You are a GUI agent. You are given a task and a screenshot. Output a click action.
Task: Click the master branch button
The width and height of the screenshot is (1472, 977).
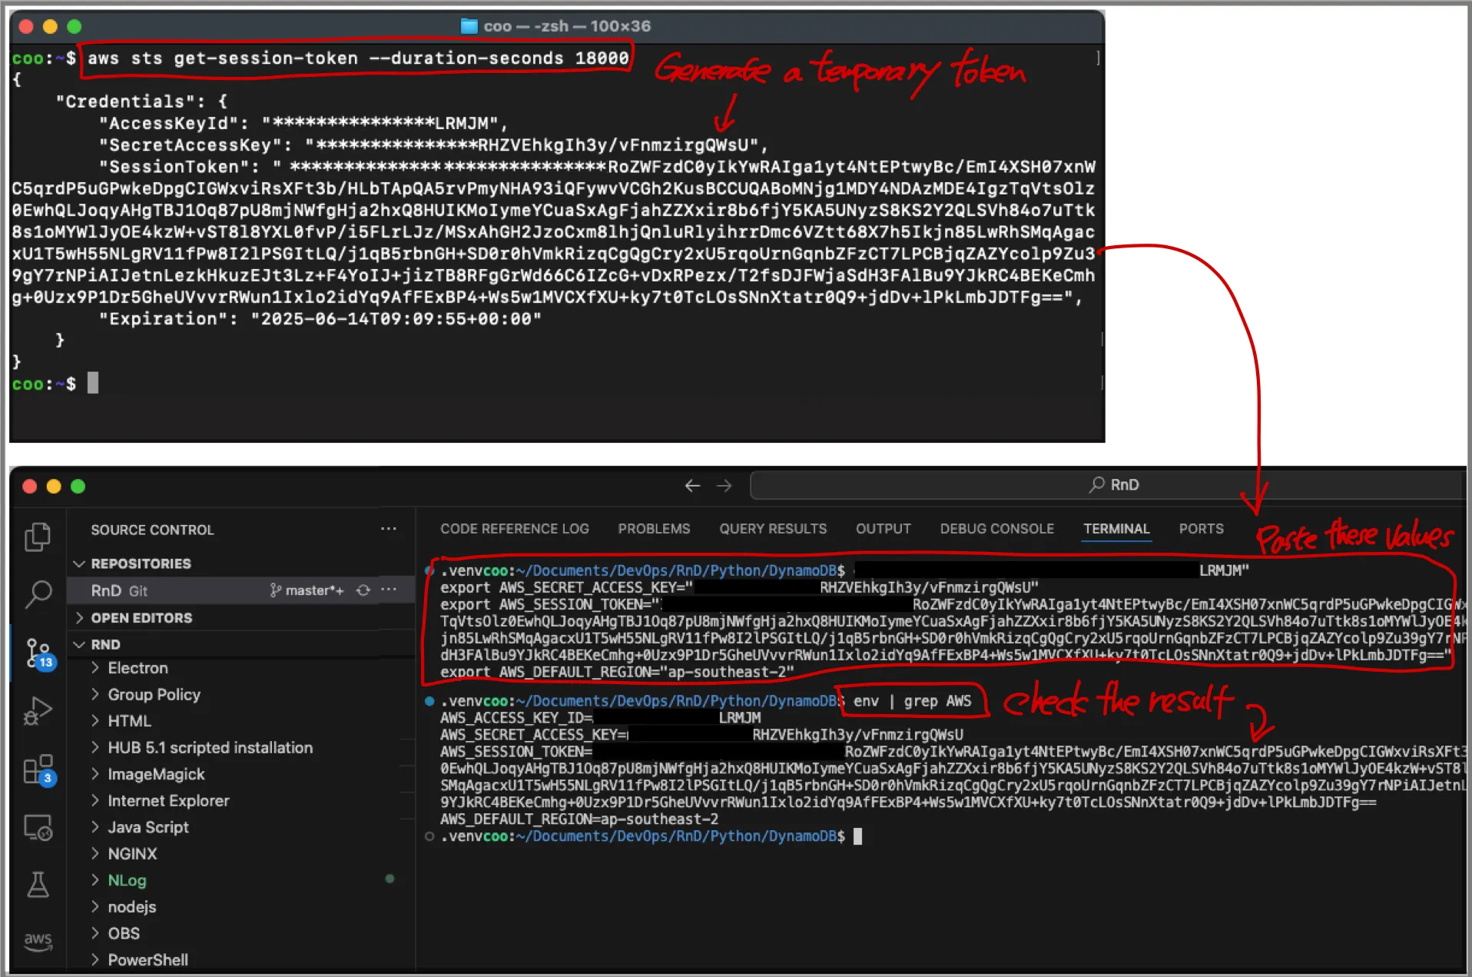(307, 590)
